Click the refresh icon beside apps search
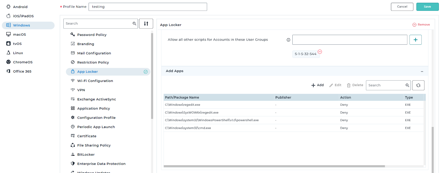Screen dimensions: 443x173 tap(418, 85)
